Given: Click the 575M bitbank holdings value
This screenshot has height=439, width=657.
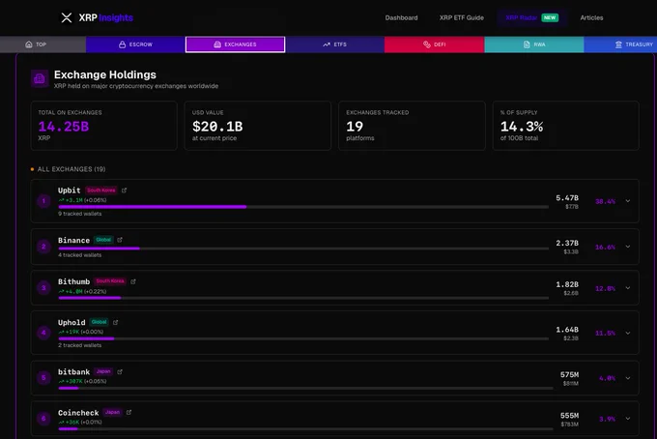Looking at the screenshot, I should point(569,374).
